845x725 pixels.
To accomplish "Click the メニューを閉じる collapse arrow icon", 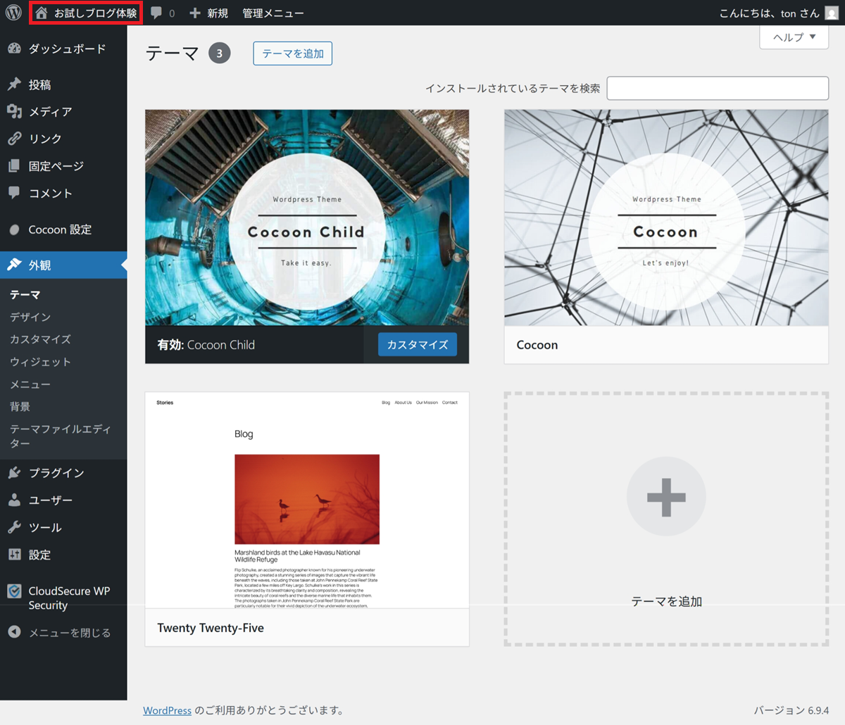I will point(14,632).
